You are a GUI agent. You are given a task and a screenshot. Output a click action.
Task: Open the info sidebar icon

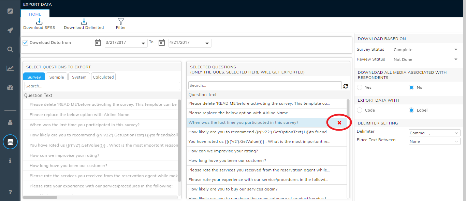click(x=10, y=161)
